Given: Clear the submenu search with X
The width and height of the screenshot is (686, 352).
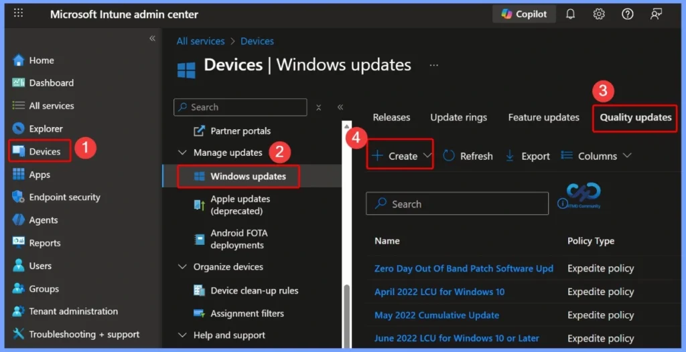Looking at the screenshot, I should pos(318,107).
